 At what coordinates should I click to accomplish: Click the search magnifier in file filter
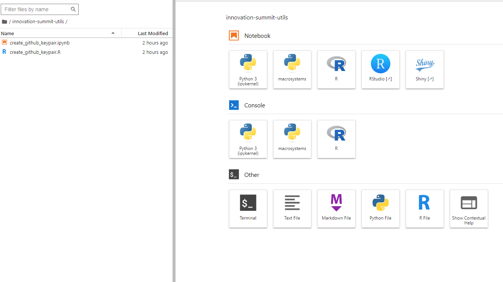pos(73,9)
